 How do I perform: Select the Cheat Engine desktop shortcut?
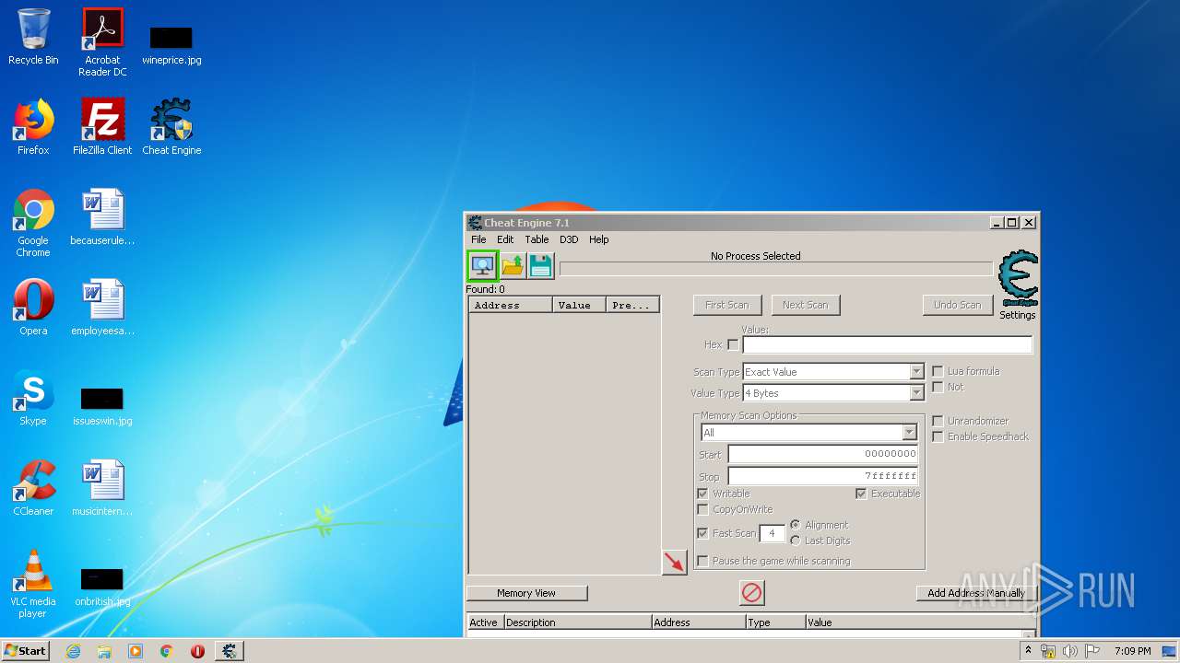pyautogui.click(x=171, y=127)
